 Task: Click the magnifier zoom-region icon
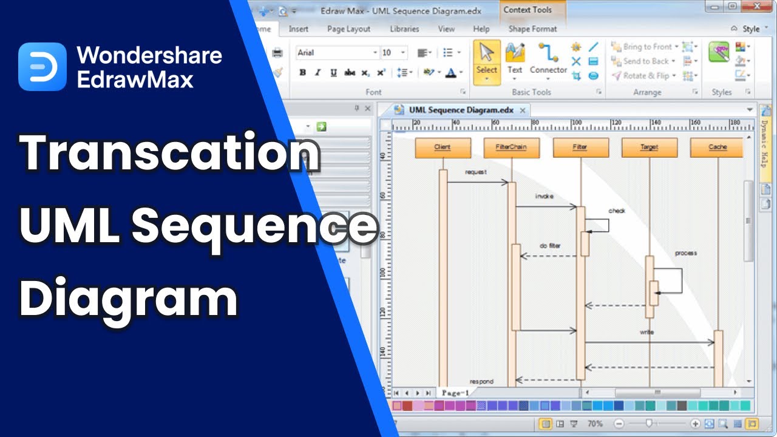point(723,424)
